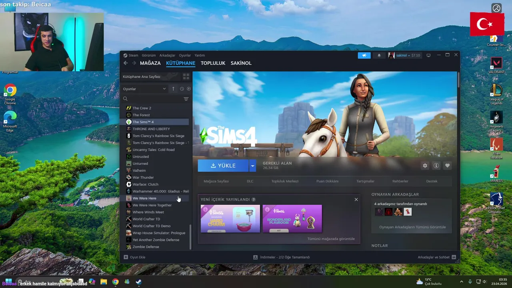Click the library list scrollbar

190,237
